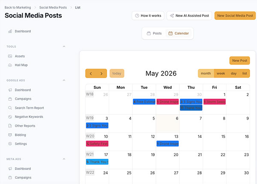Collapse the Tools section

click(64, 47)
